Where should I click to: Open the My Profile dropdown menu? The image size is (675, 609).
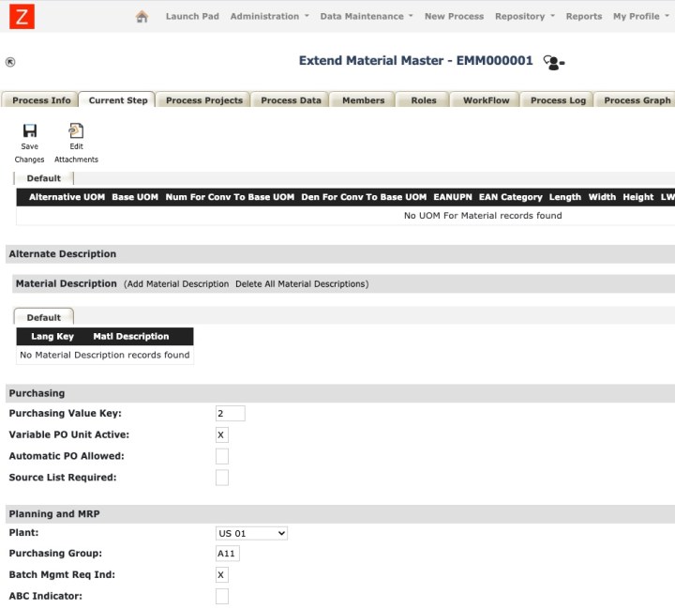click(641, 16)
